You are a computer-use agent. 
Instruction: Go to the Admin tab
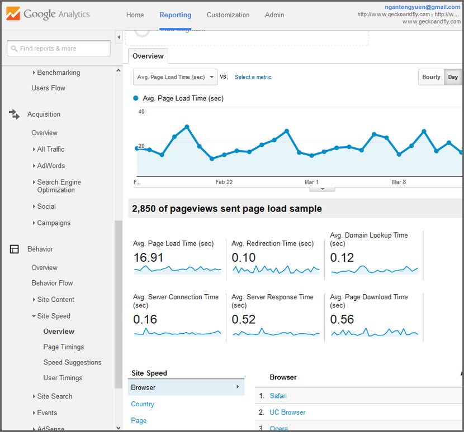coord(274,15)
